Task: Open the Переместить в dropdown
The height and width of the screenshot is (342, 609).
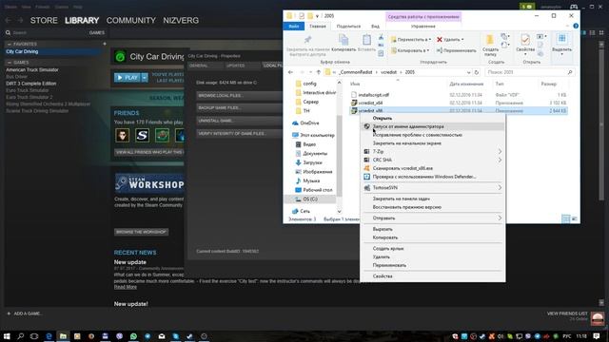Action: tap(411, 40)
